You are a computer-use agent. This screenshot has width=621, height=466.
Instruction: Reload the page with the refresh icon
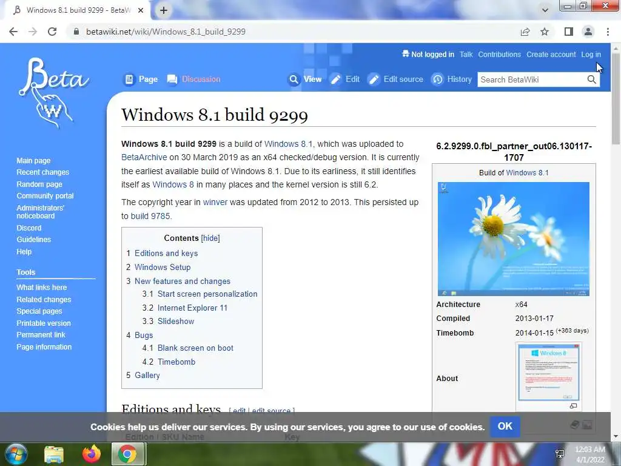[x=52, y=32]
